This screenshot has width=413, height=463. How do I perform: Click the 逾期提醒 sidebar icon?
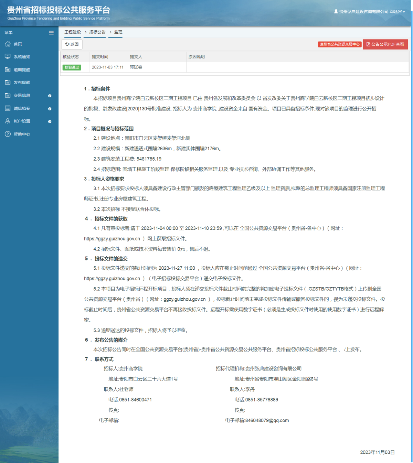pos(8,70)
